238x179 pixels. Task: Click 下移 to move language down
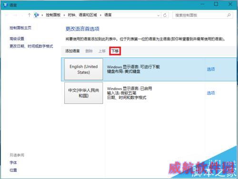coord(115,51)
